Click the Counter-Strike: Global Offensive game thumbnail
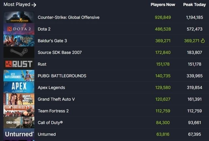Image resolution: width=209 pixels, height=141 pixels. pyautogui.click(x=19, y=17)
